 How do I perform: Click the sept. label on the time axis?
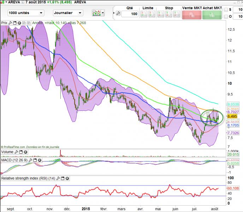[x=11, y=209]
